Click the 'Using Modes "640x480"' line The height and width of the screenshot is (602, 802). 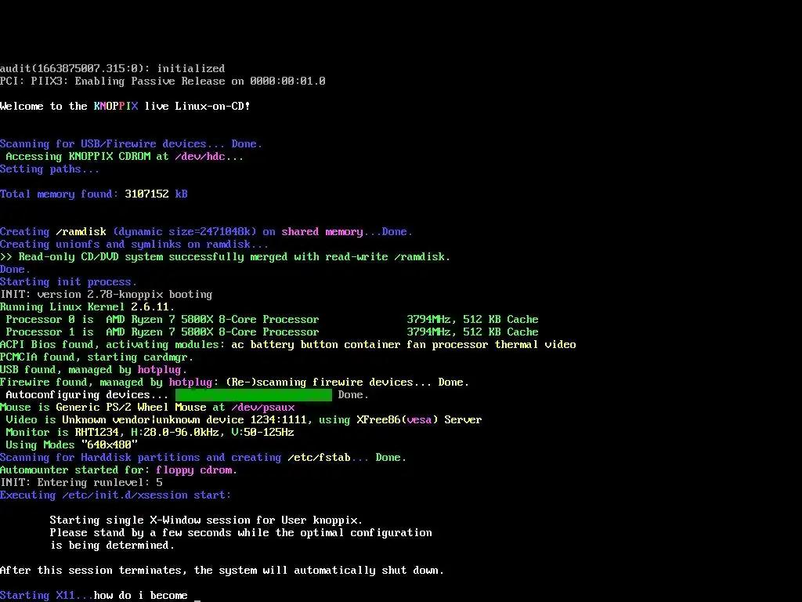(71, 445)
